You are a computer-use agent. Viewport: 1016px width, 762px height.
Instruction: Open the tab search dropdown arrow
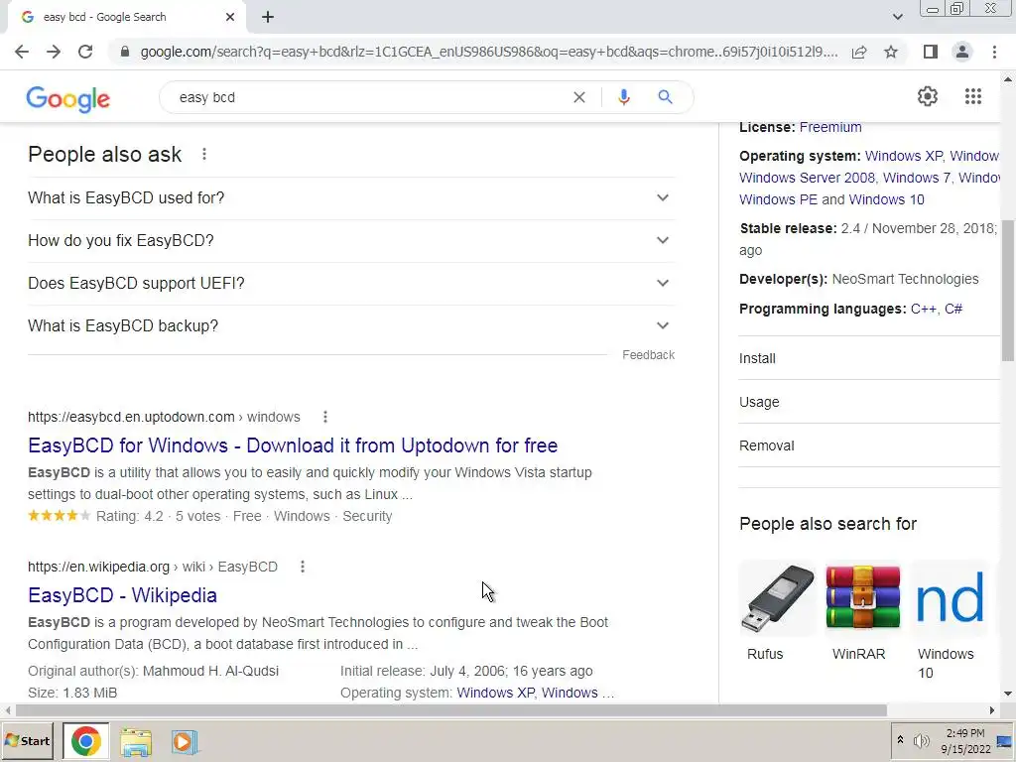pos(897,17)
